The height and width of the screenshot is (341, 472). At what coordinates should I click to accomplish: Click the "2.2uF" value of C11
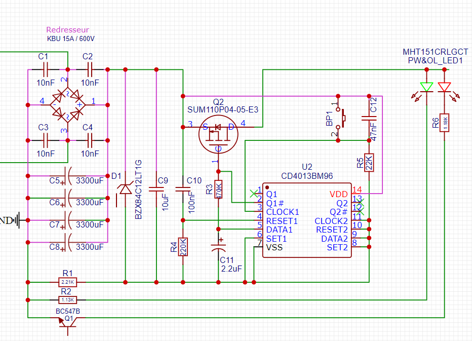[x=231, y=269]
